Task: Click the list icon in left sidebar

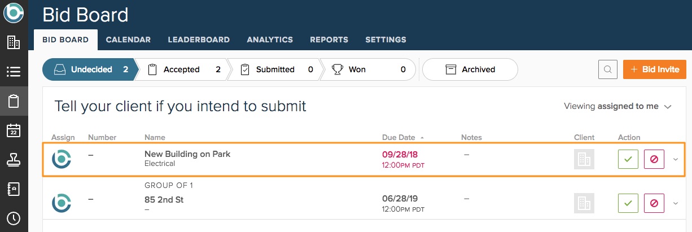Action: 14,72
